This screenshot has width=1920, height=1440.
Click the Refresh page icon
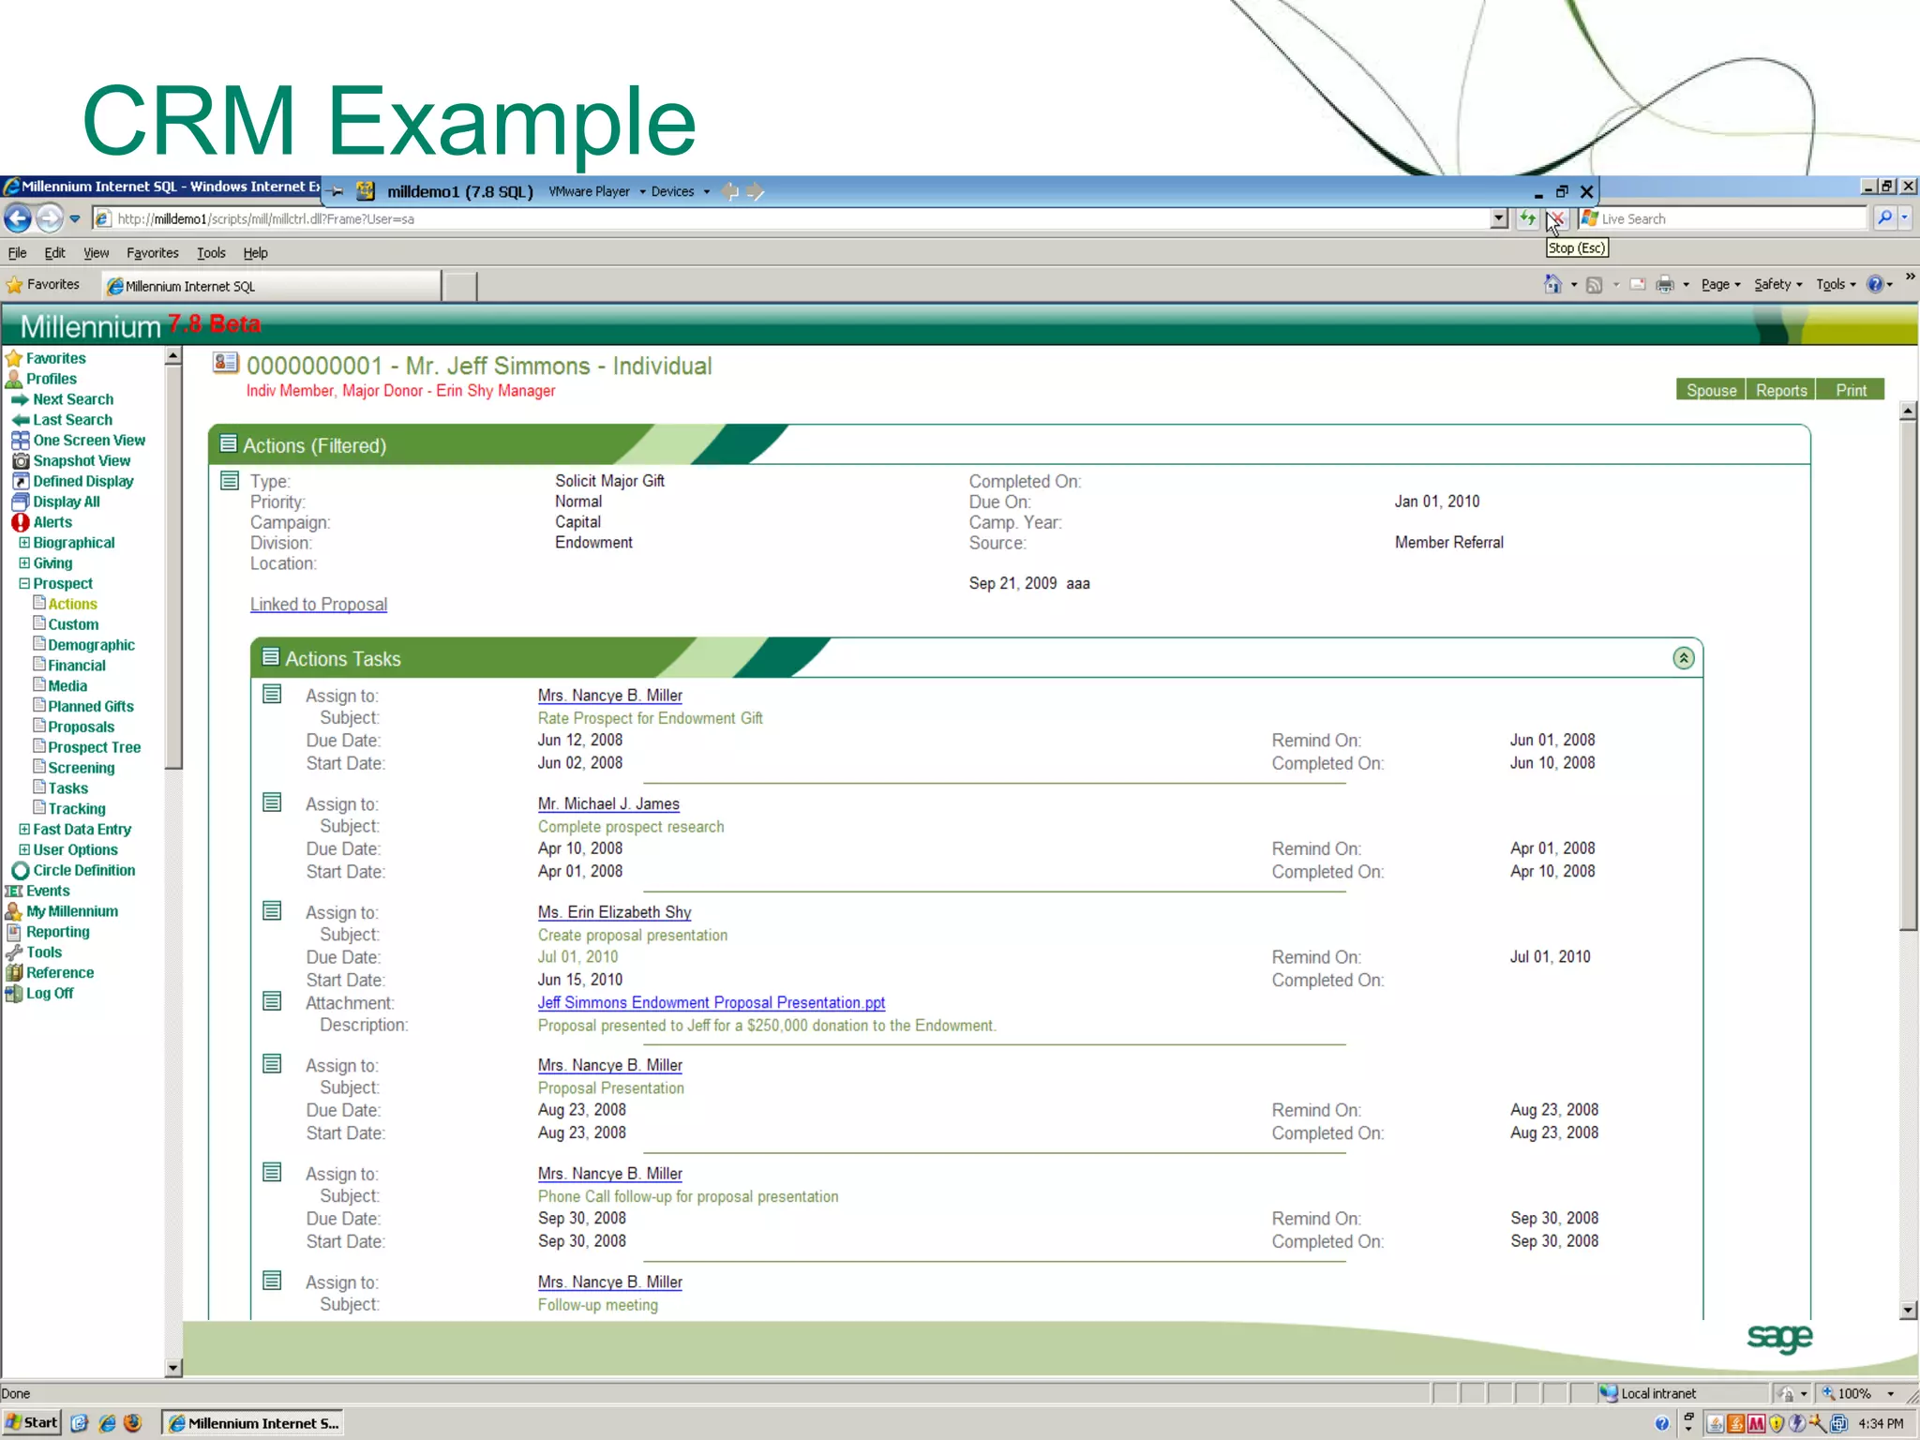point(1527,218)
